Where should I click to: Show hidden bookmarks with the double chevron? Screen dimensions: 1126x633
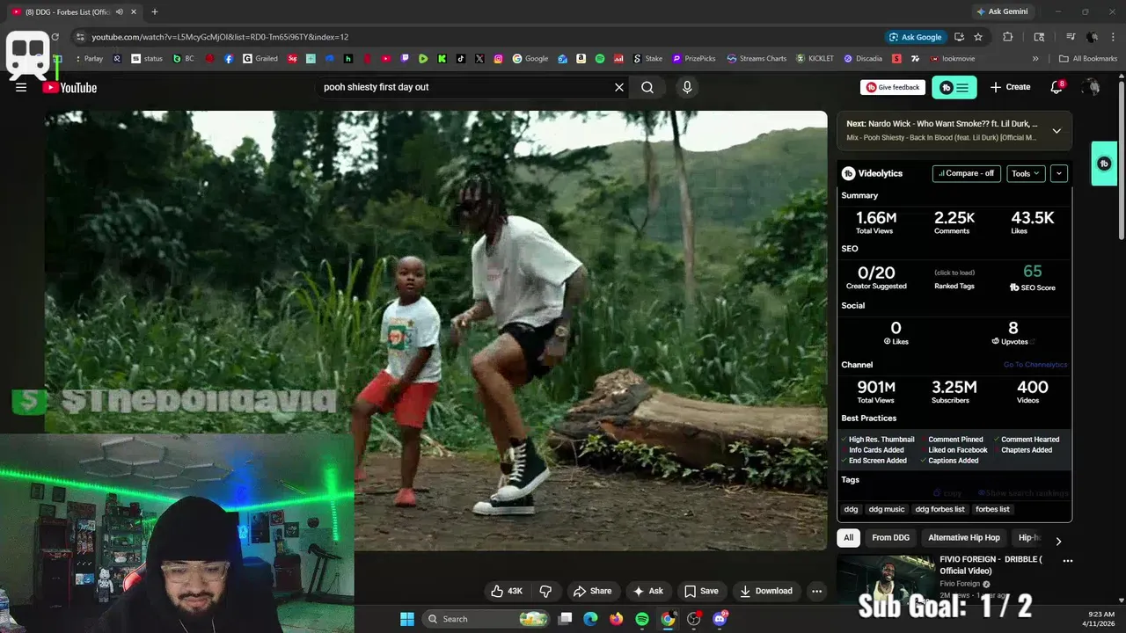(x=1035, y=59)
